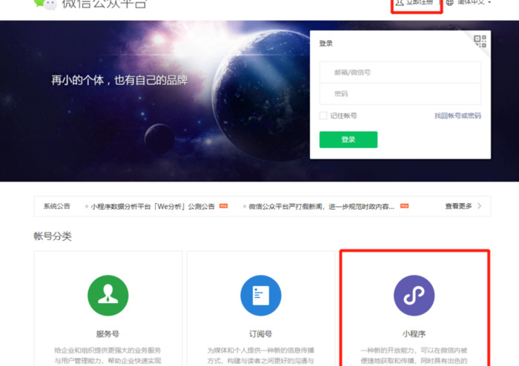Image resolution: width=519 pixels, height=366 pixels.
Task: Click the green 登录 button
Action: [348, 139]
